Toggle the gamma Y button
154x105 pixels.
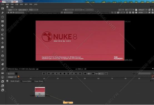(x=62, y=12)
